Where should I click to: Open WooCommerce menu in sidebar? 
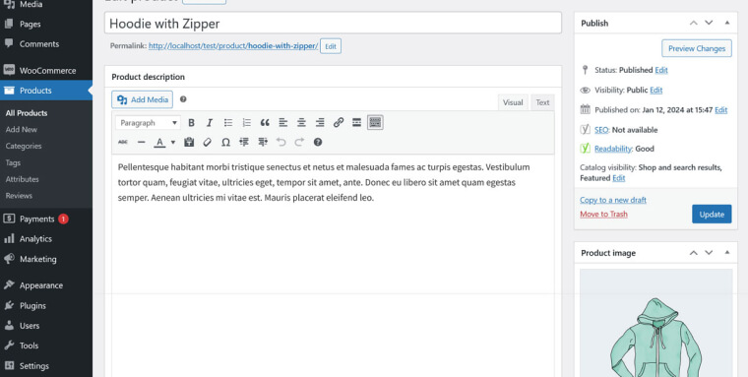(x=46, y=70)
